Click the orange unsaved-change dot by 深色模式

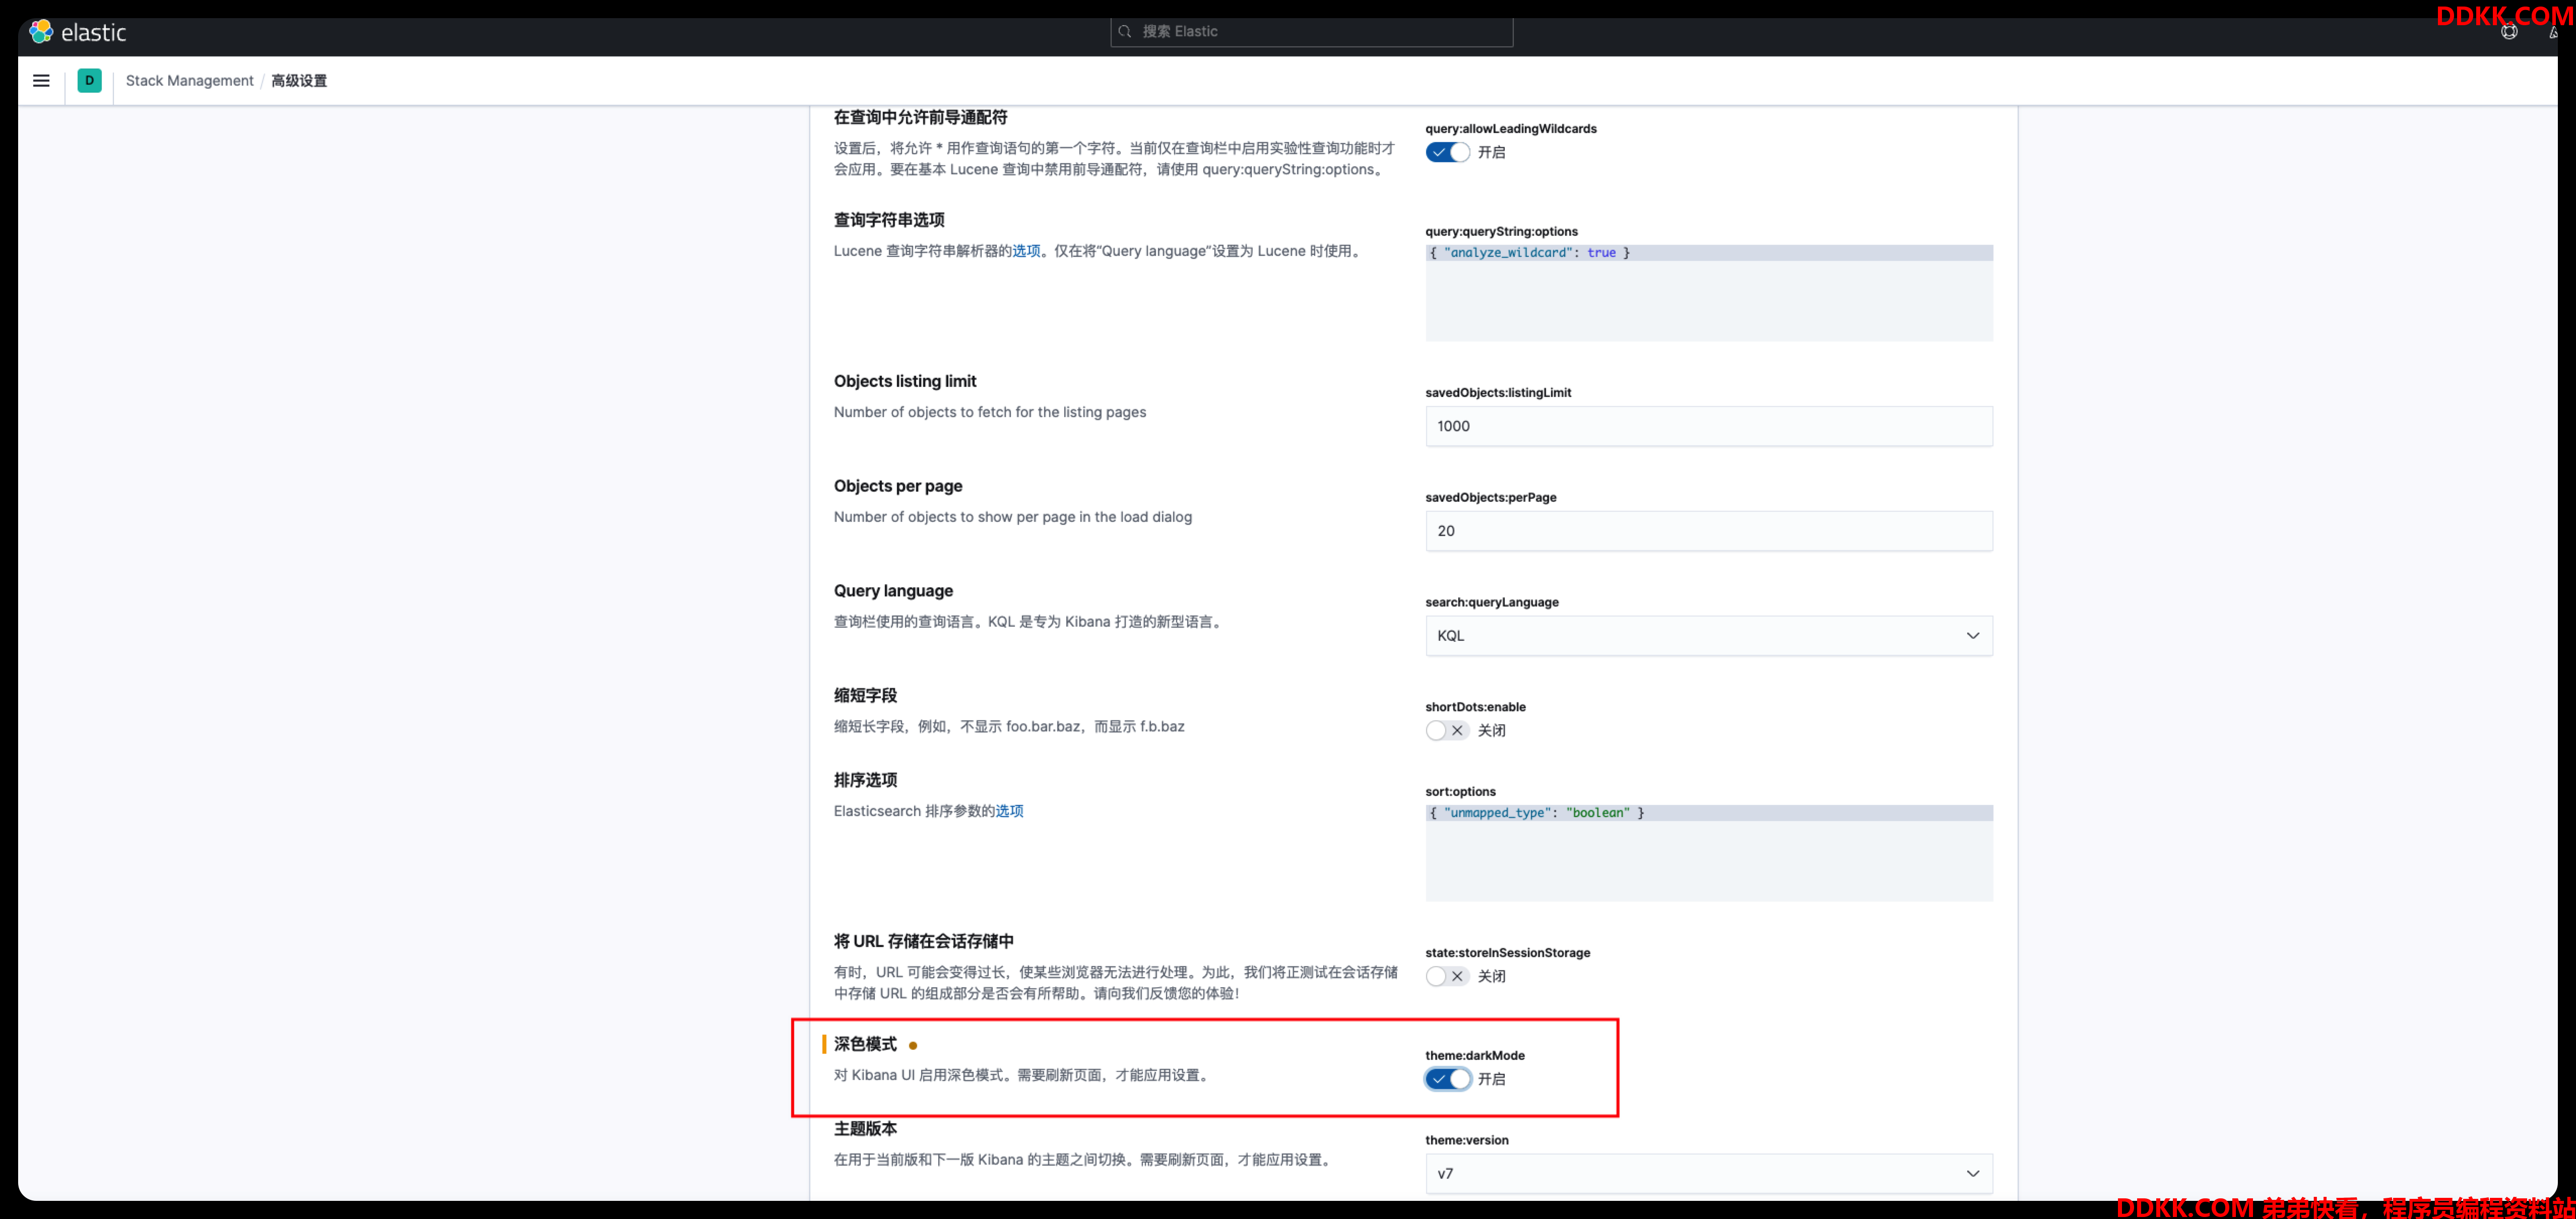912,1046
